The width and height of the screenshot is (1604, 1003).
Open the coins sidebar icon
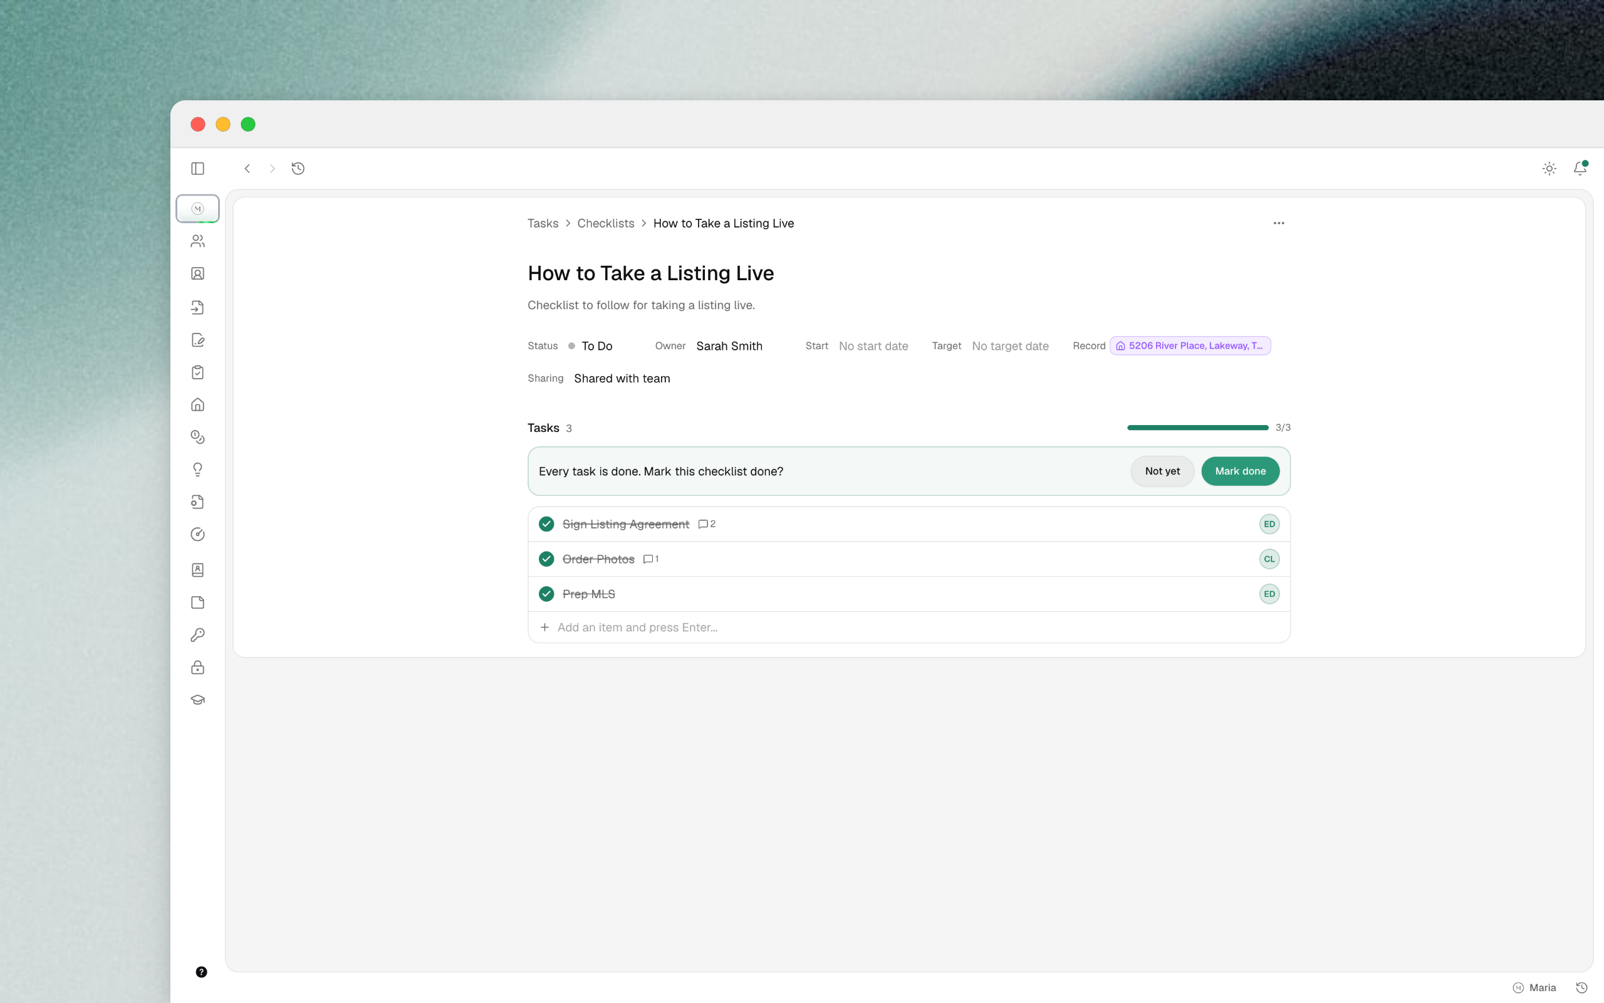197,437
